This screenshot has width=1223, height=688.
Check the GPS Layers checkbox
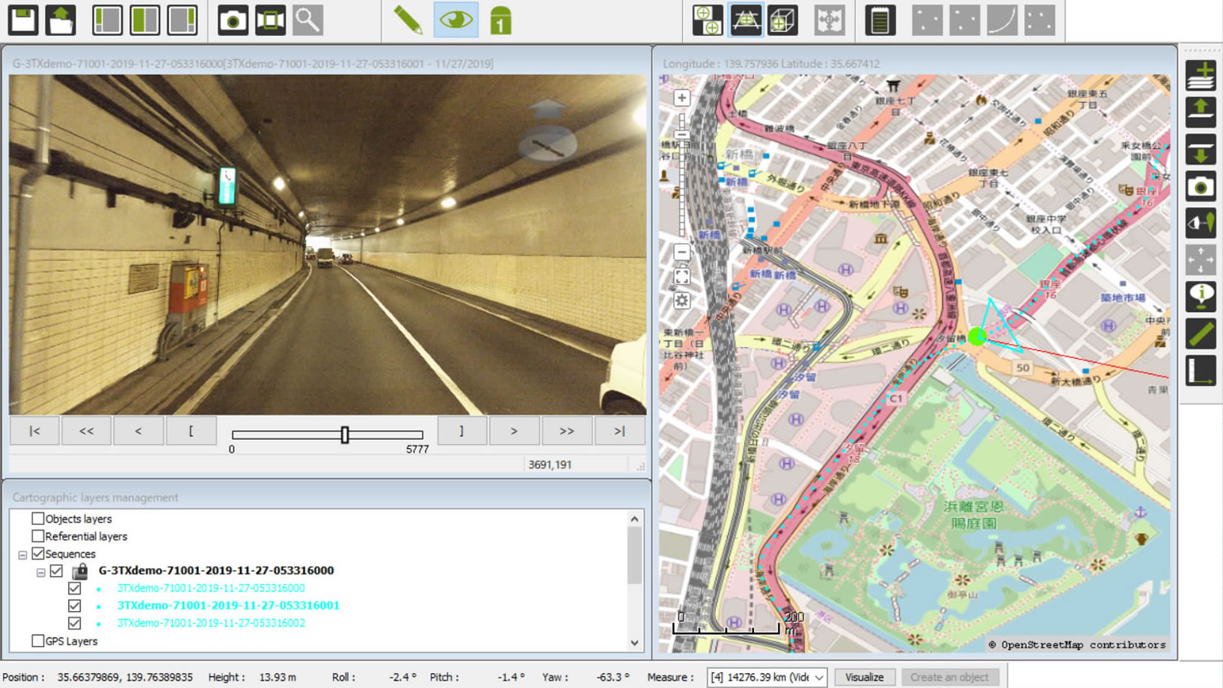coord(38,641)
